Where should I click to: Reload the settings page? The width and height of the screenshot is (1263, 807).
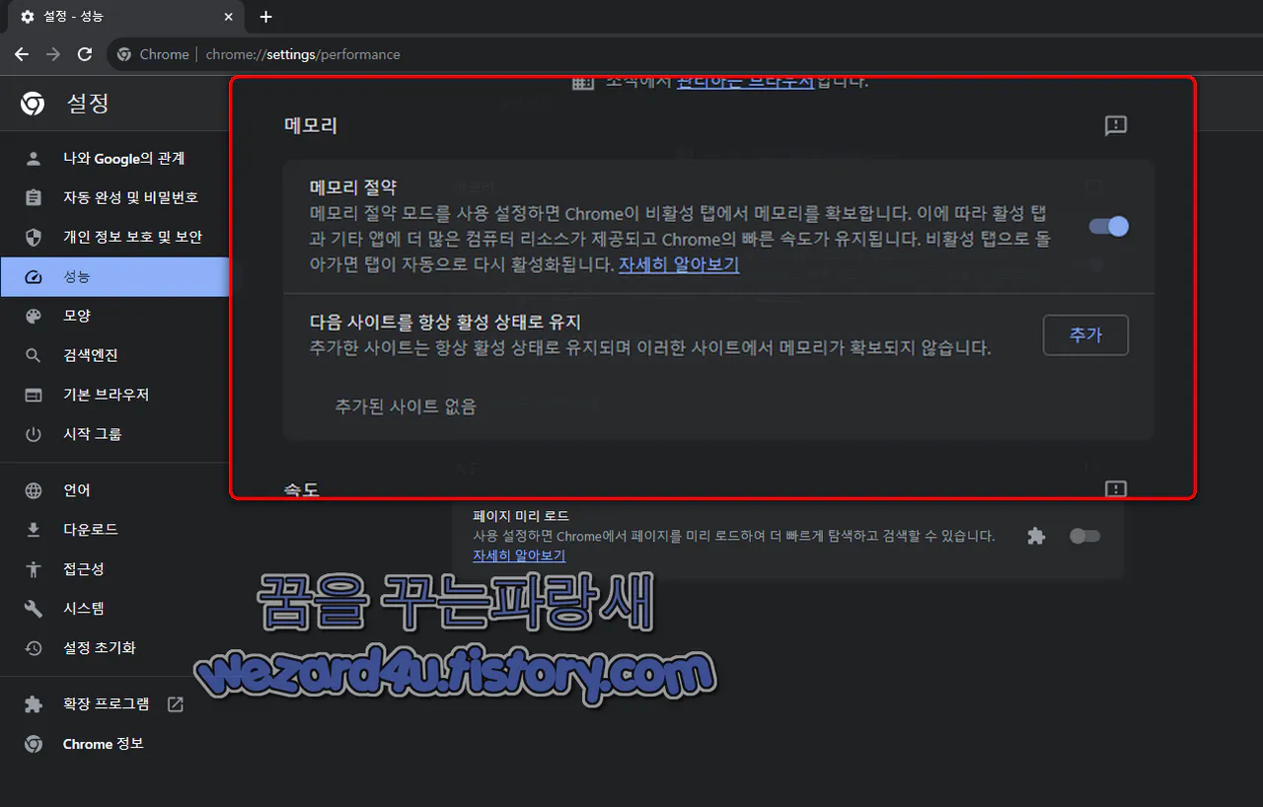[85, 54]
